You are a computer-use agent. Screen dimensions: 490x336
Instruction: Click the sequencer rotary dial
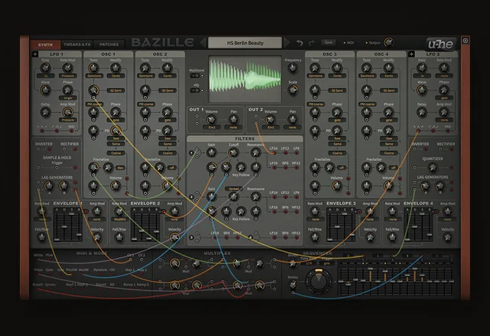pos(318,281)
